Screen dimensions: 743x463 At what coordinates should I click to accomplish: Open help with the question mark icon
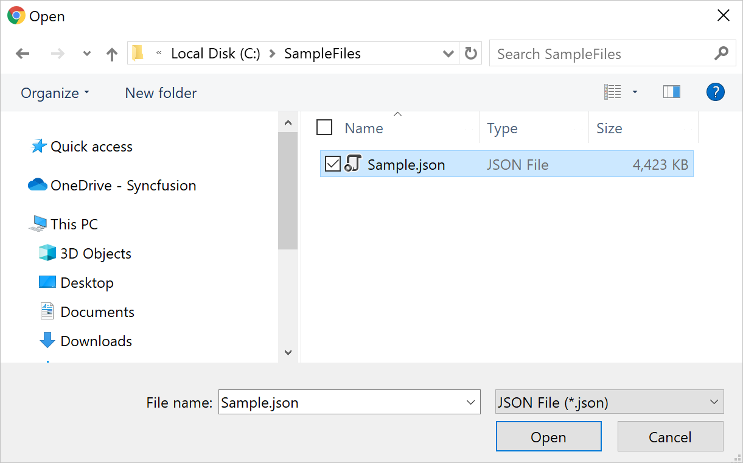pyautogui.click(x=715, y=92)
